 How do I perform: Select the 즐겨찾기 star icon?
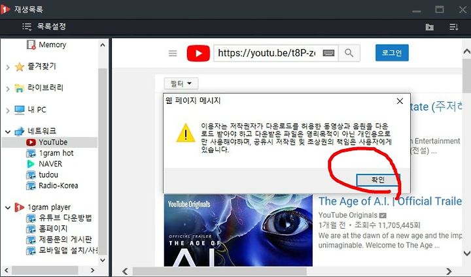(20, 67)
